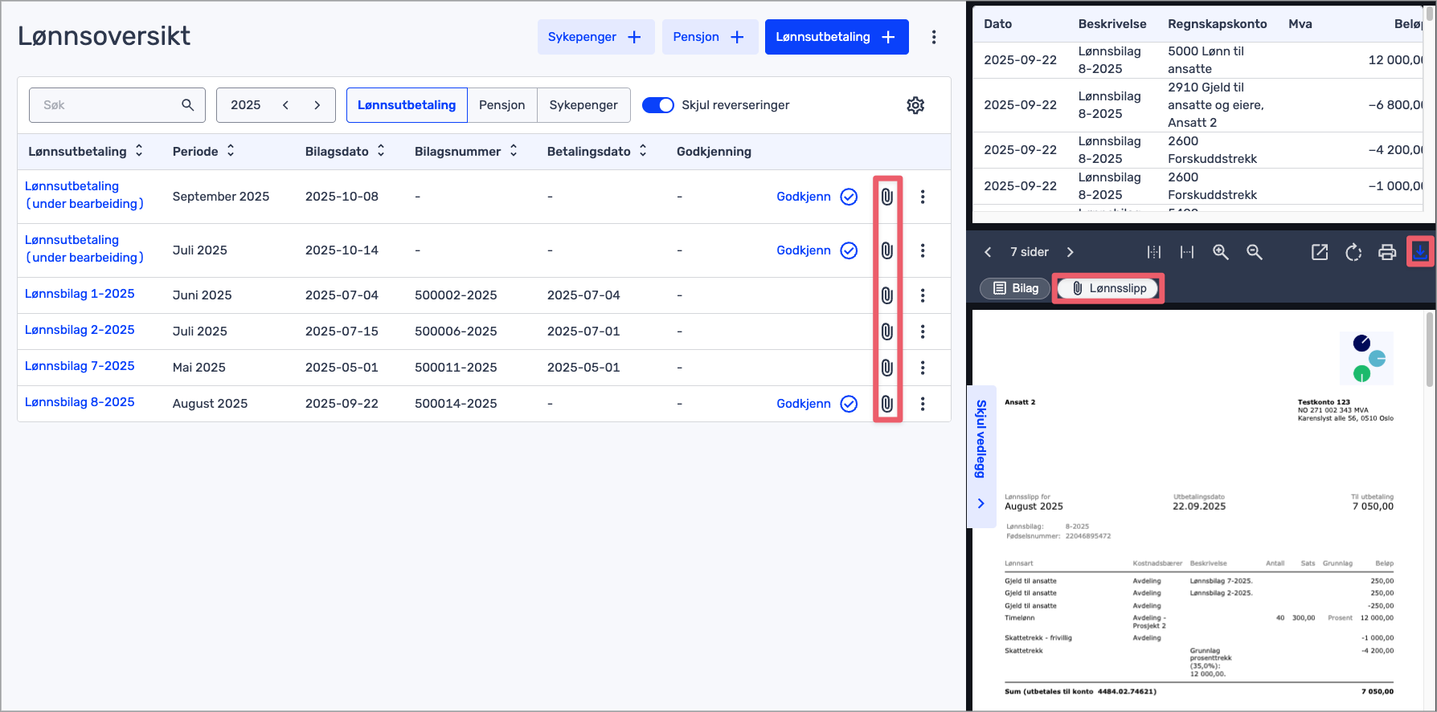Select the Bilag tab in viewer
Image resolution: width=1437 pixels, height=712 pixels.
(1016, 288)
